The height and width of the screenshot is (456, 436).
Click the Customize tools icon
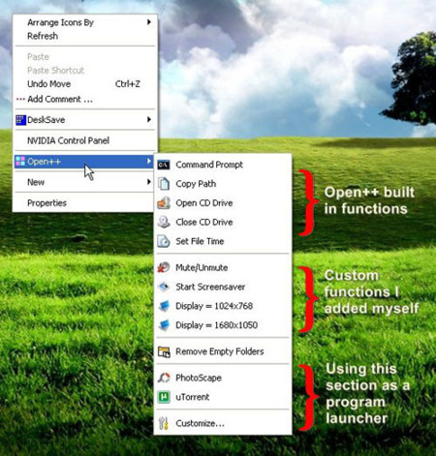point(164,423)
